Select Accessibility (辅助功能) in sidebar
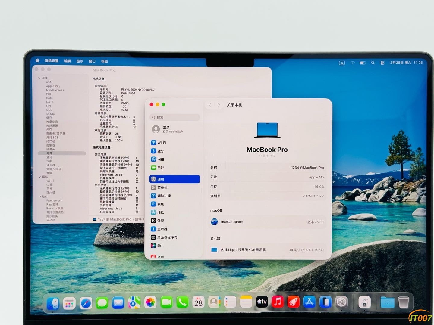 pyautogui.click(x=164, y=196)
